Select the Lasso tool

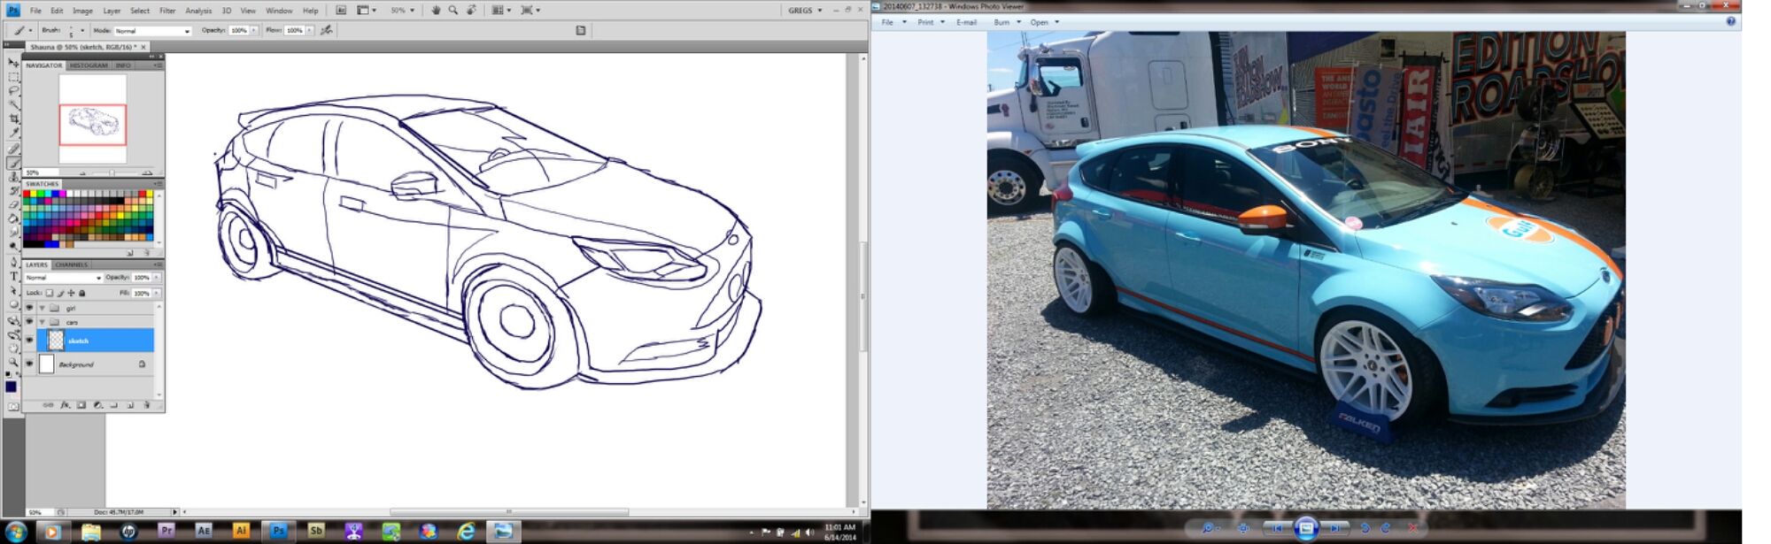pyautogui.click(x=13, y=91)
